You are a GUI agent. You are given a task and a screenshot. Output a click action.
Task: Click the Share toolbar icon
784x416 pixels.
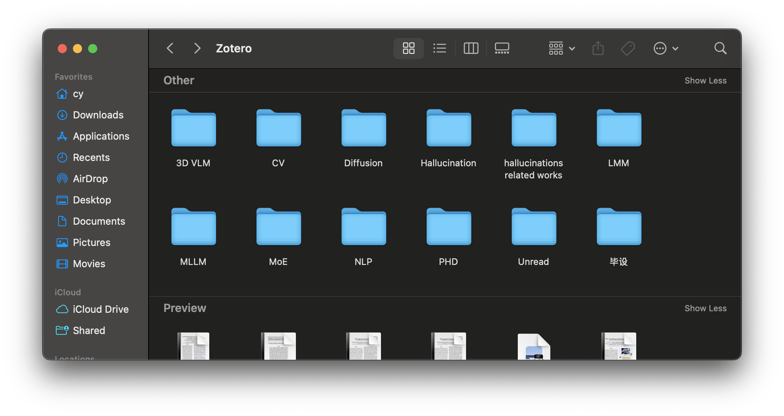[598, 48]
